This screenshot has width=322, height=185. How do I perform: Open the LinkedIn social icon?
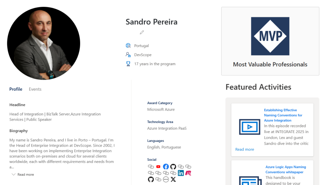point(181,173)
